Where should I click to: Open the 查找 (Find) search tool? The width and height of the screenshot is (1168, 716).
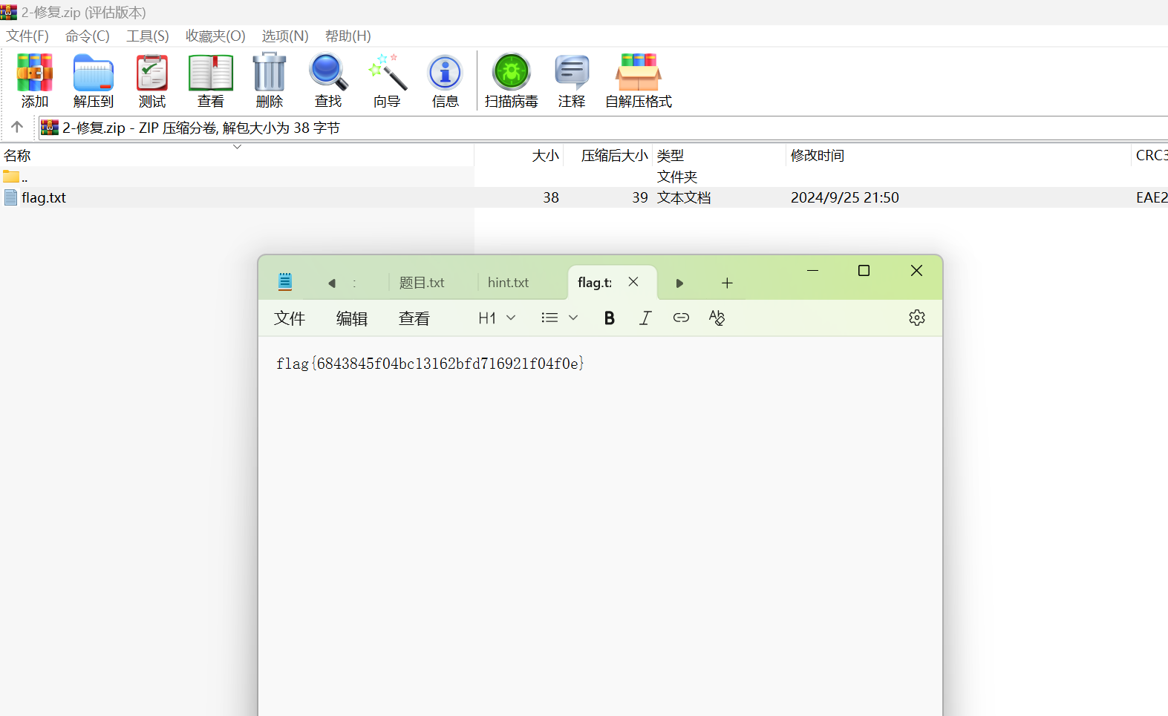pyautogui.click(x=327, y=81)
